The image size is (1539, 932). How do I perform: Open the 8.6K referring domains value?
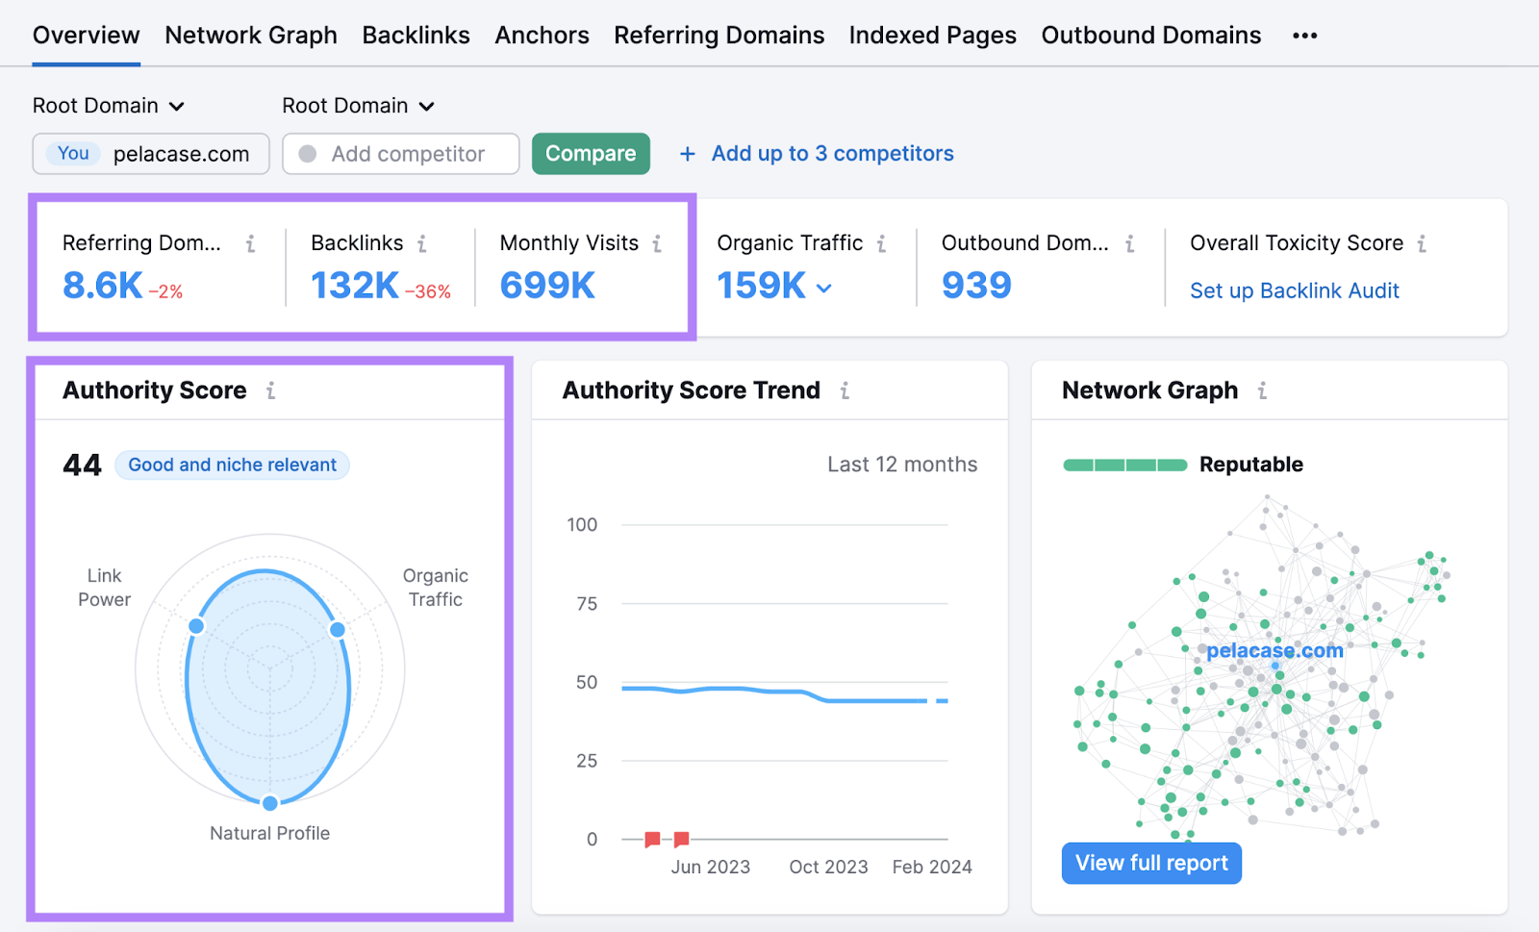pos(103,286)
